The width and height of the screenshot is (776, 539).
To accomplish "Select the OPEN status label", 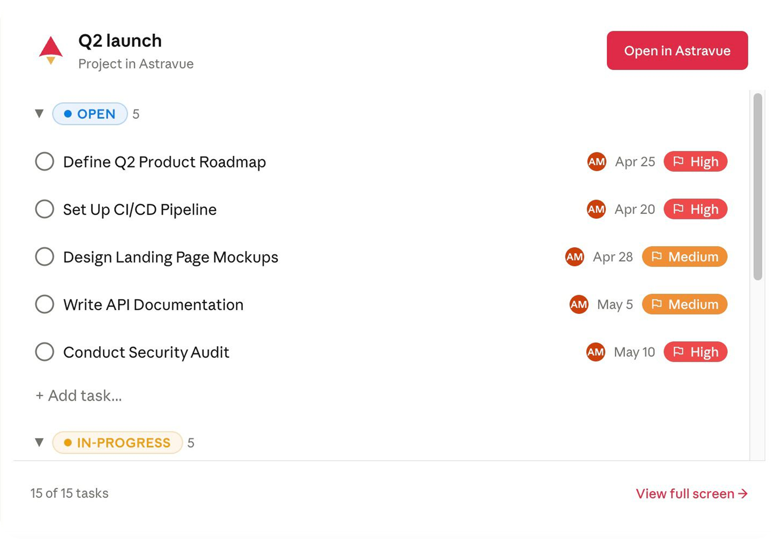I will pyautogui.click(x=90, y=114).
